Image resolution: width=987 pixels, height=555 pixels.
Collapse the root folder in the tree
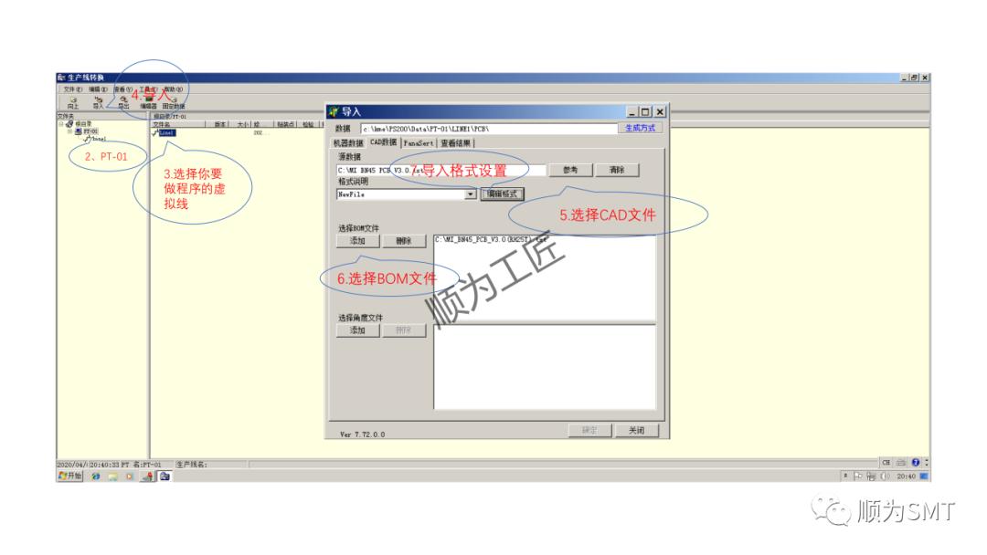[61, 124]
